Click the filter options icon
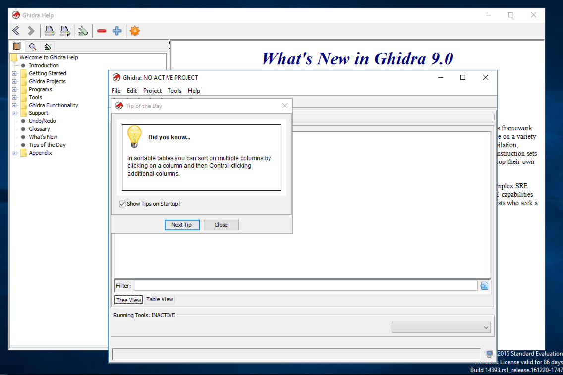This screenshot has width=563, height=375. [484, 286]
